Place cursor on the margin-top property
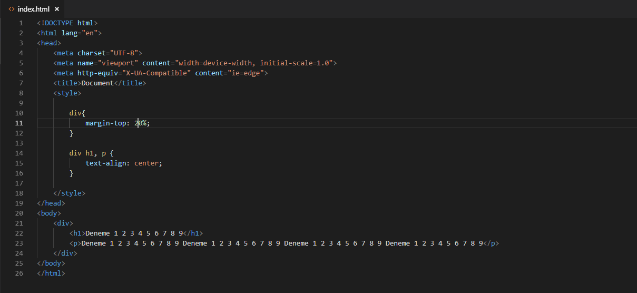This screenshot has height=293, width=637. coord(105,123)
